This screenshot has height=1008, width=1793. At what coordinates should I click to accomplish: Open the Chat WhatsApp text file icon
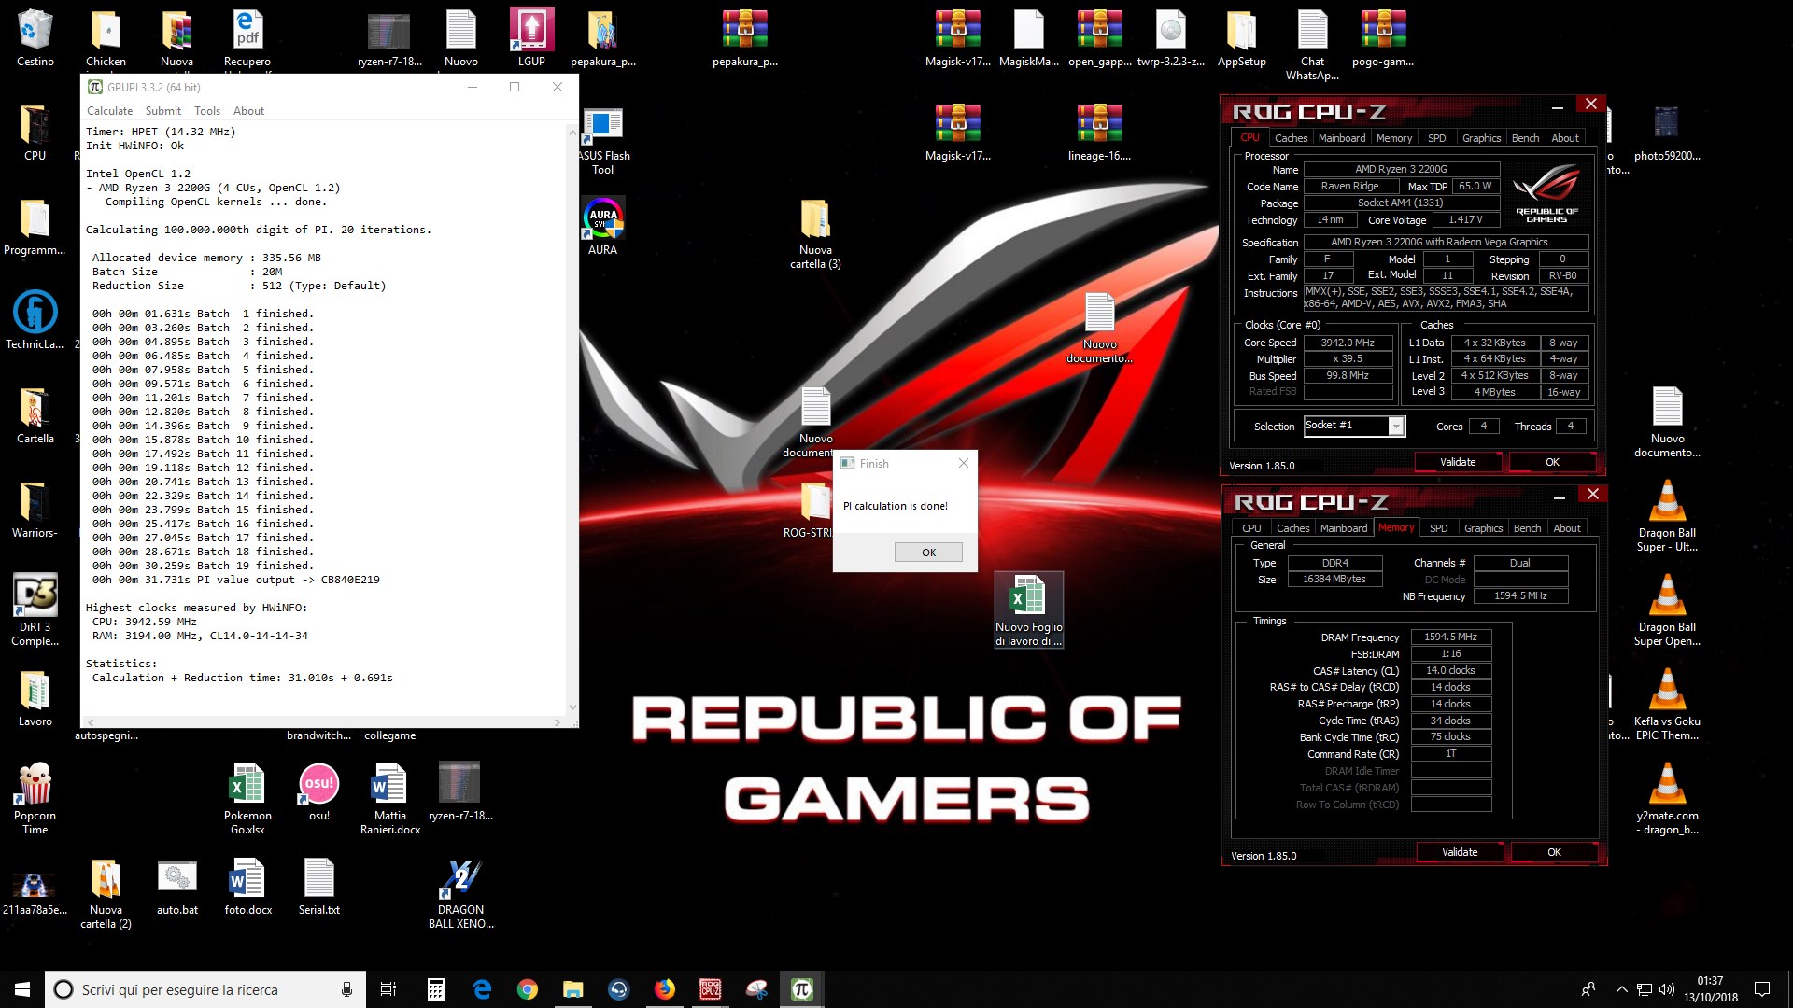point(1312,45)
